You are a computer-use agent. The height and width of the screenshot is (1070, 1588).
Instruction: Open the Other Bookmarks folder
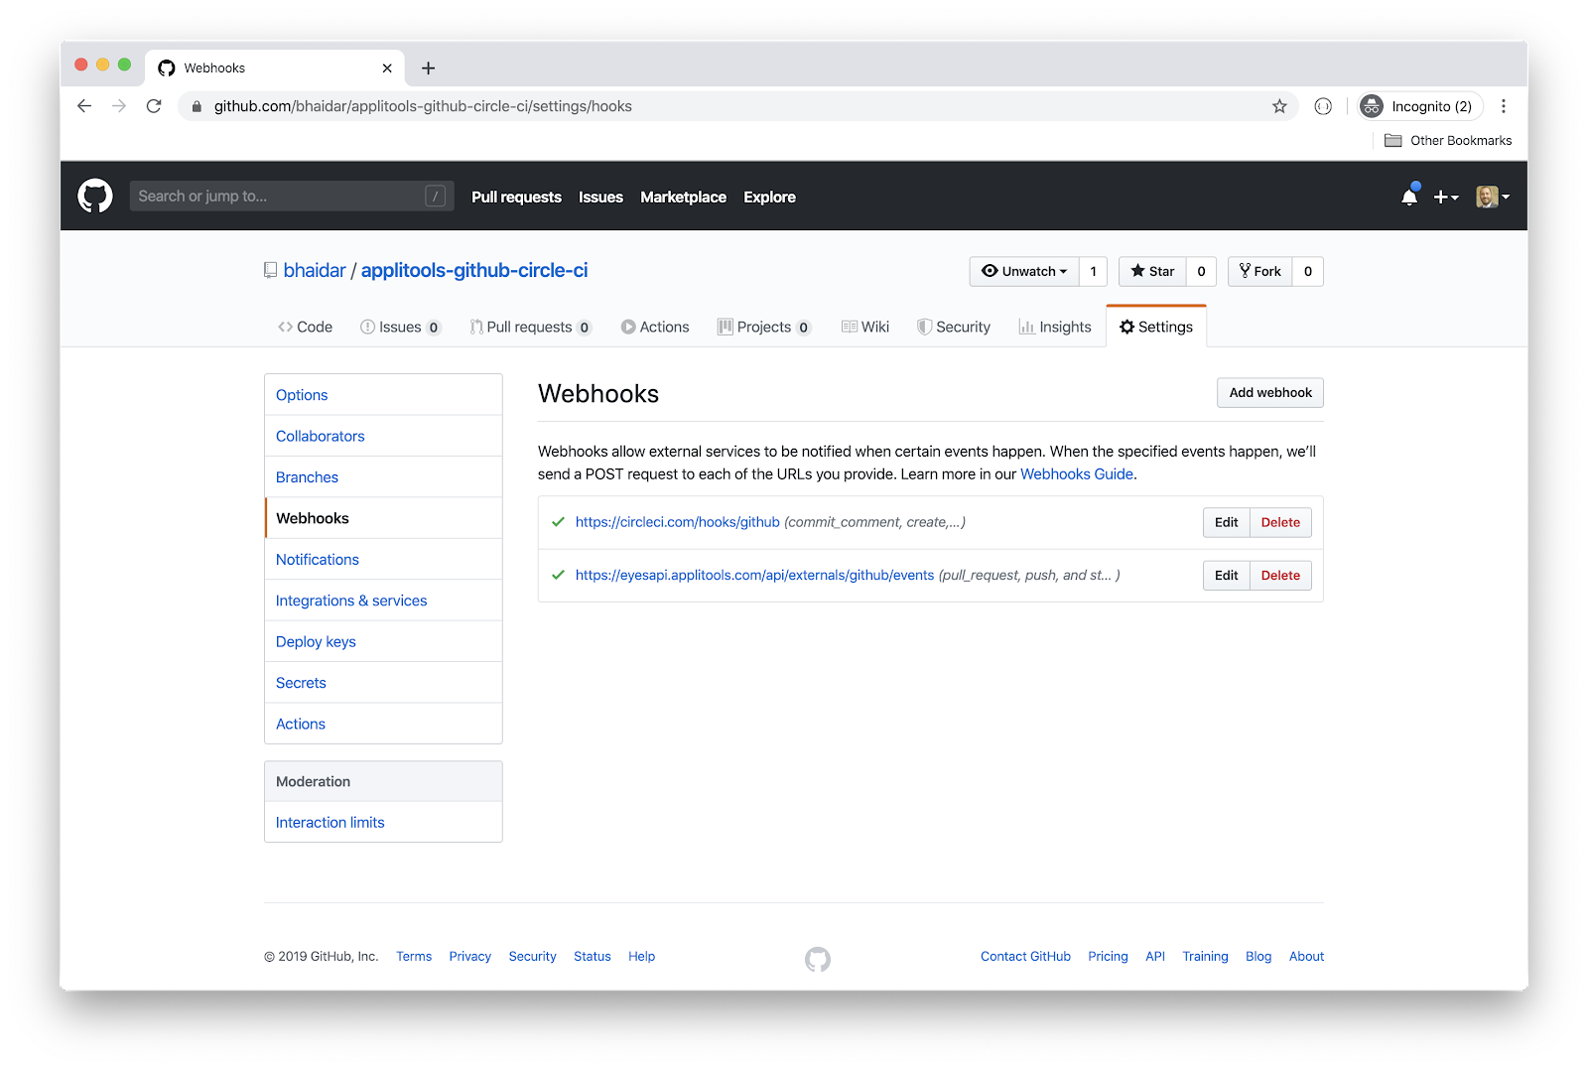[x=1448, y=140]
